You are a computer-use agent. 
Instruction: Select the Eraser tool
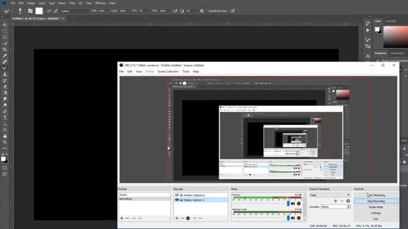pyautogui.click(x=4, y=87)
